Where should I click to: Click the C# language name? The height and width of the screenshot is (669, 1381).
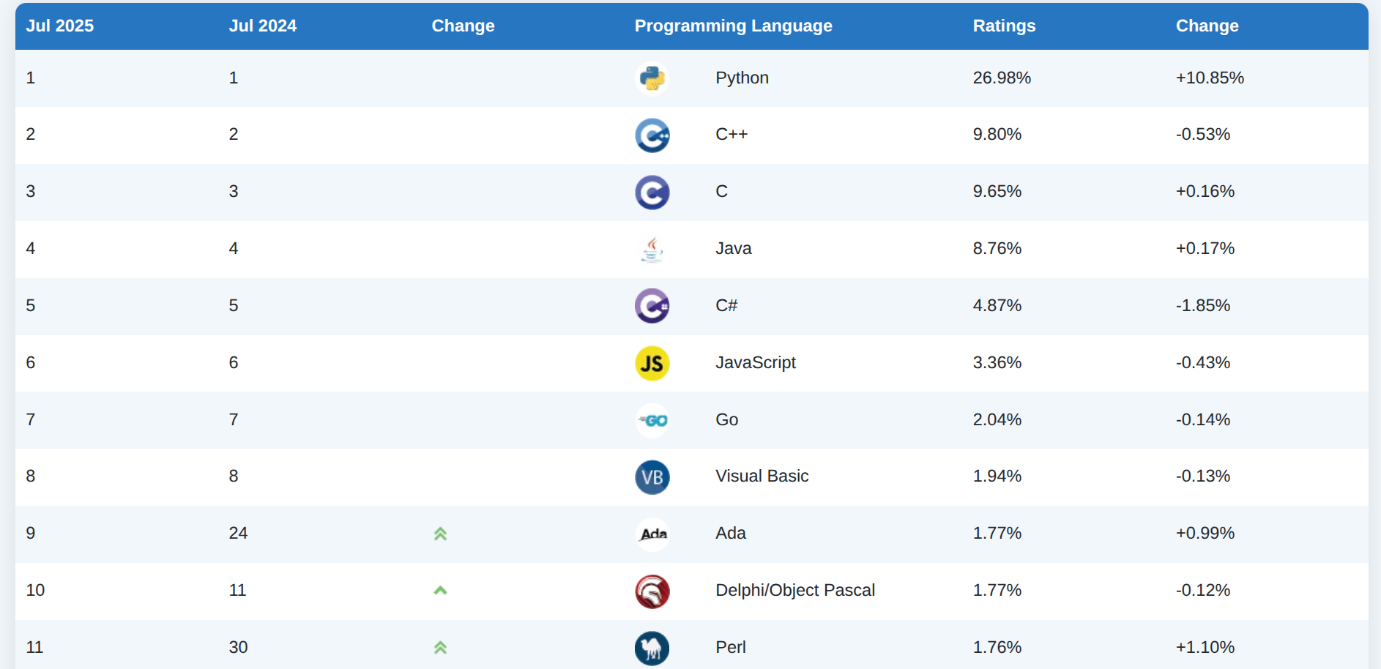(726, 305)
